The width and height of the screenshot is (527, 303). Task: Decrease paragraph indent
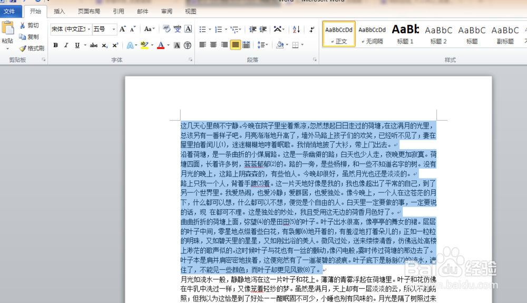coord(252,29)
